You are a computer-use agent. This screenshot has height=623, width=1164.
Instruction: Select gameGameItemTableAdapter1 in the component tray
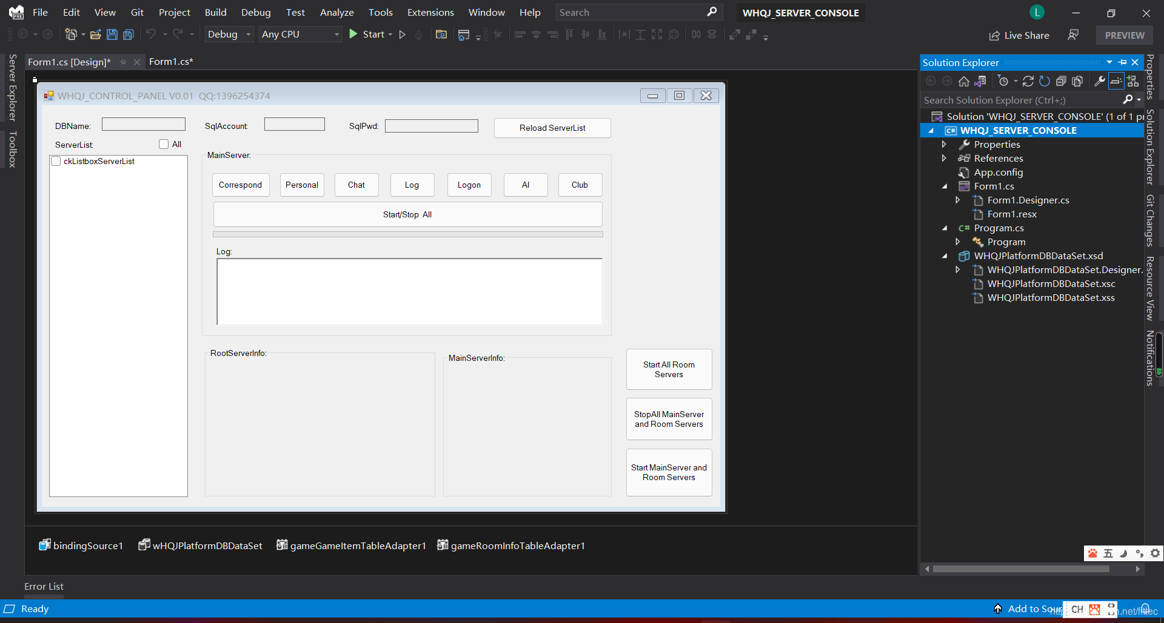click(351, 546)
